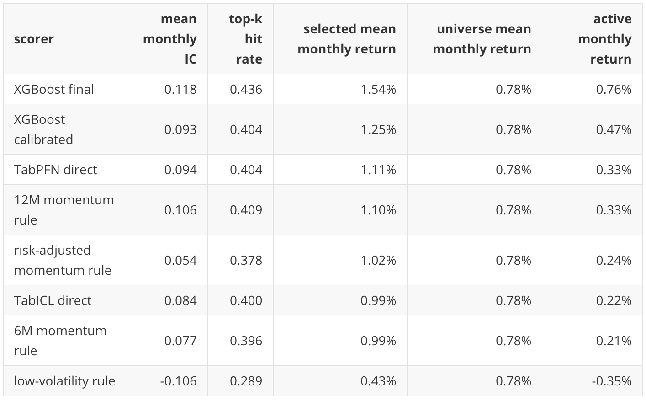The image size is (646, 401).
Task: Click the '6M momentum rule' cell
Action: tap(60, 341)
